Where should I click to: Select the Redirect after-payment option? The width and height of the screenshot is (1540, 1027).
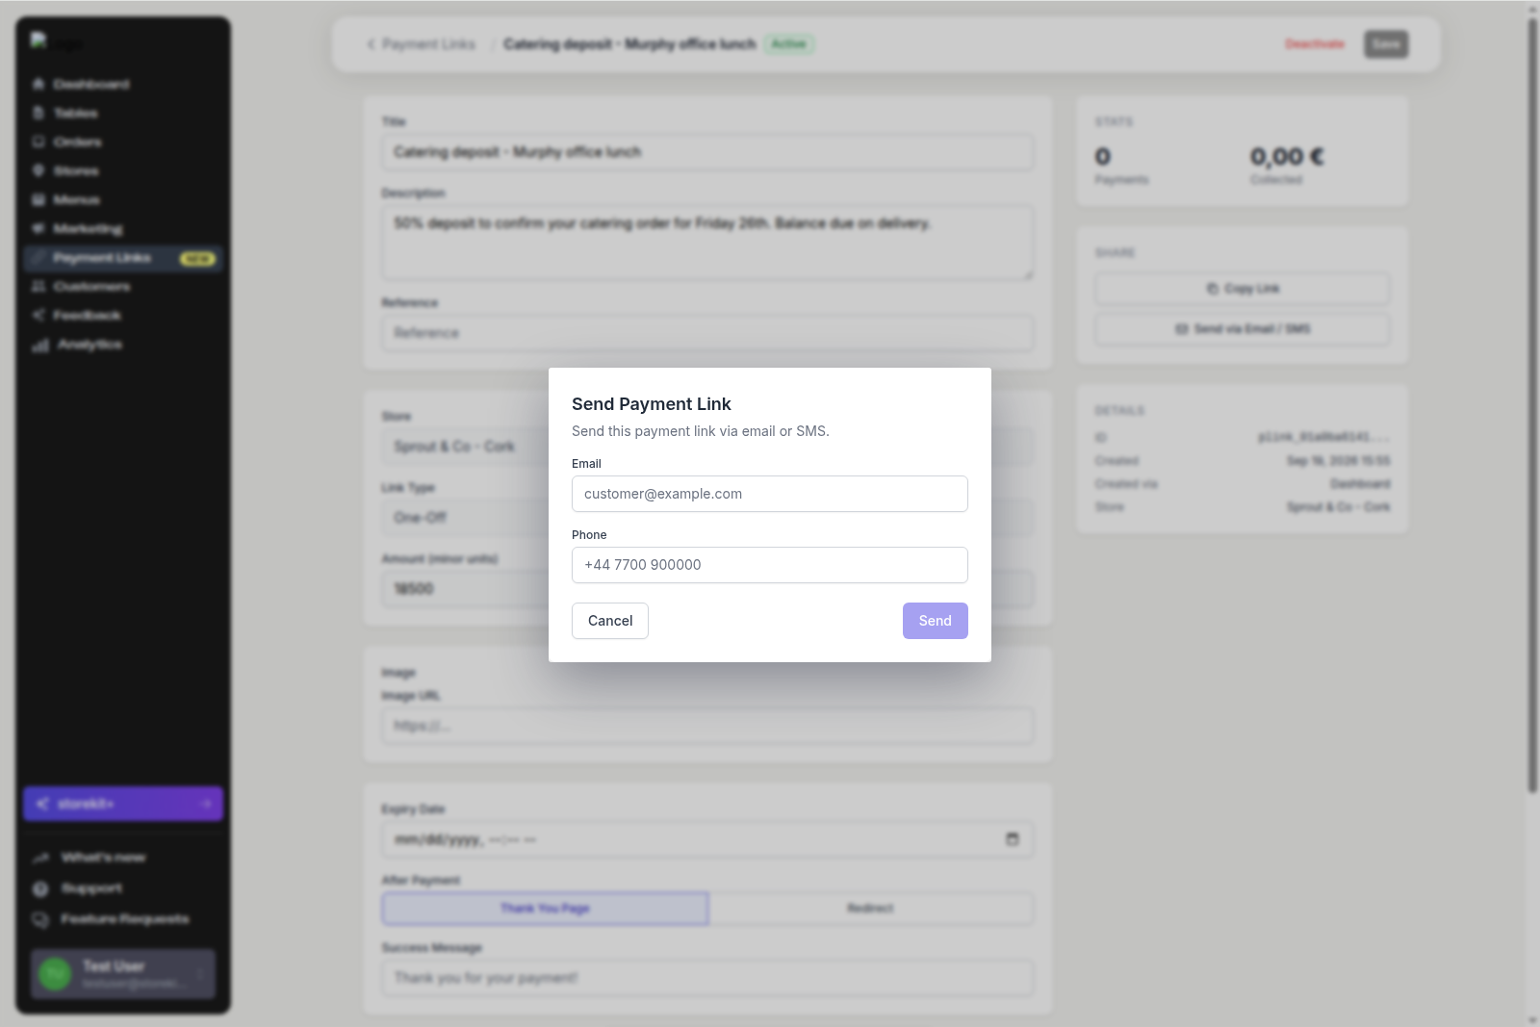point(871,909)
